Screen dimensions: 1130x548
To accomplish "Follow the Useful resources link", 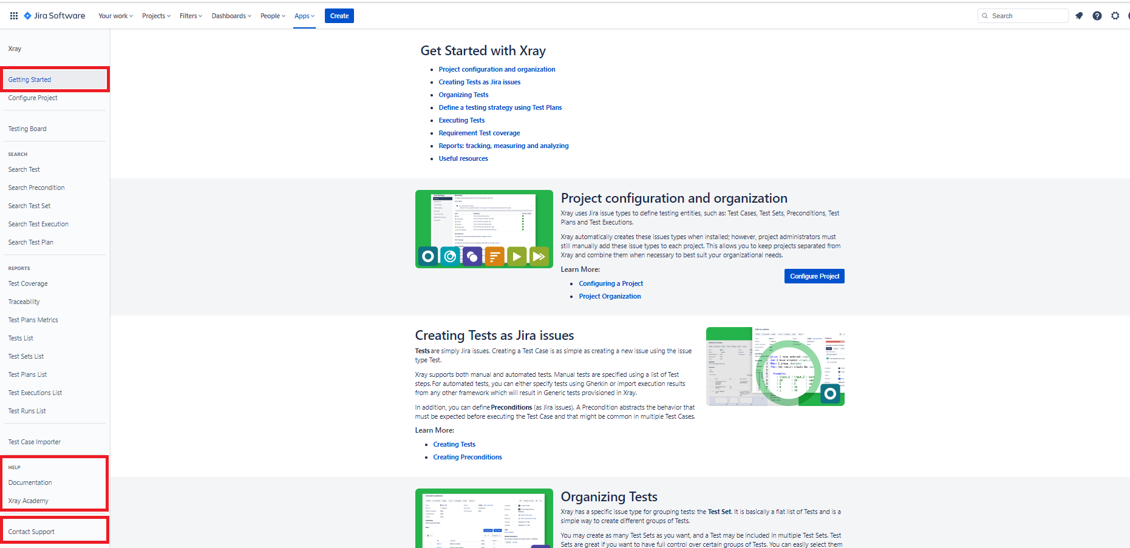I will tap(463, 158).
